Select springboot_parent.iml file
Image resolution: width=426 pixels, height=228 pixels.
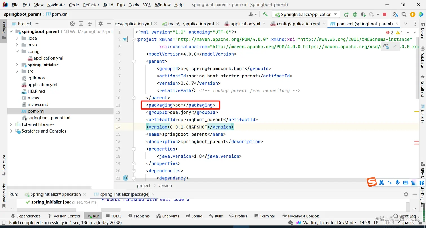[49, 118]
